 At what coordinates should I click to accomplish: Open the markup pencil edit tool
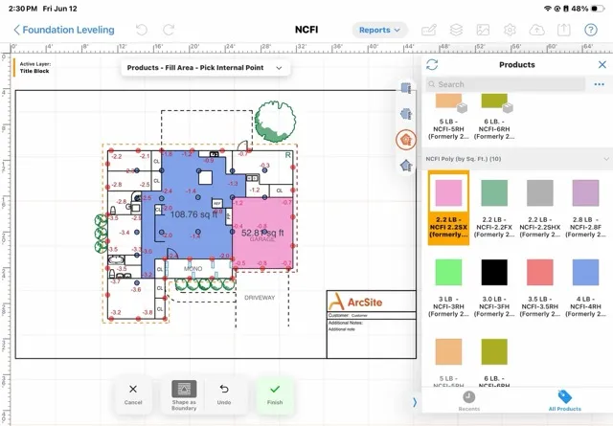[429, 30]
